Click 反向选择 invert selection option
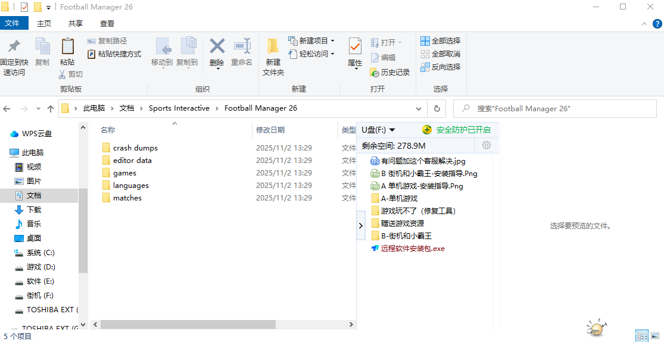The image size is (664, 342). tap(441, 67)
